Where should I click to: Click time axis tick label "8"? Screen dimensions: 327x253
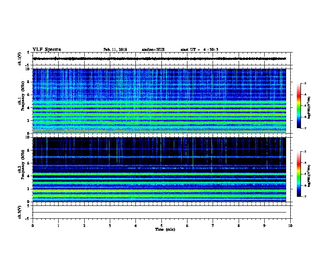tap(239, 226)
